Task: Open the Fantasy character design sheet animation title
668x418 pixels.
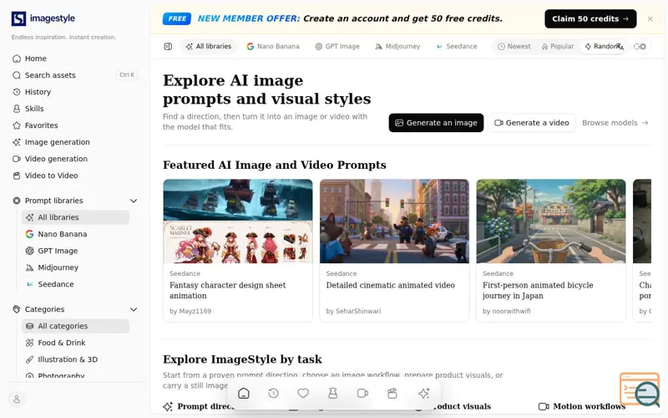Action: (x=227, y=290)
